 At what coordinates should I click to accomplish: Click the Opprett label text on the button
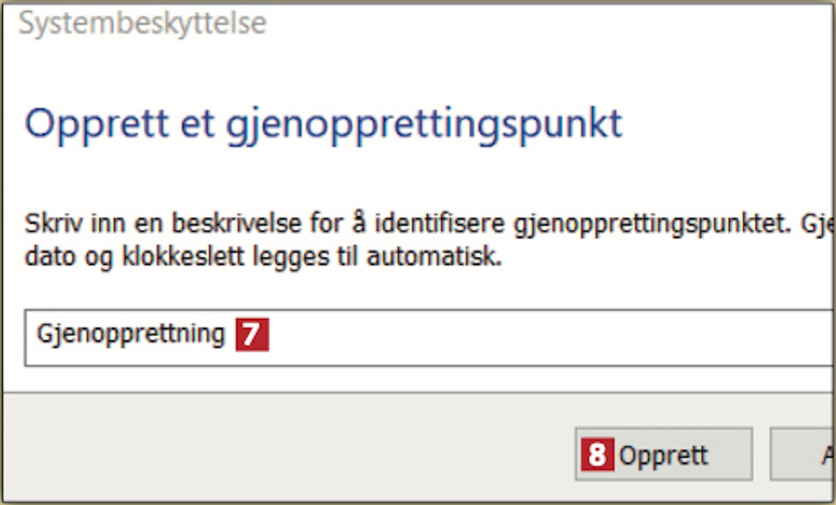pos(663,456)
